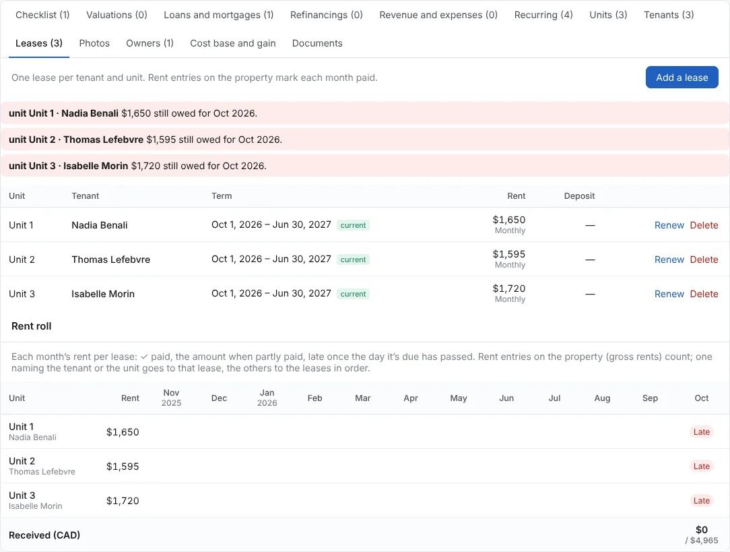Click the Term column header
The height and width of the screenshot is (552, 730).
tap(222, 195)
